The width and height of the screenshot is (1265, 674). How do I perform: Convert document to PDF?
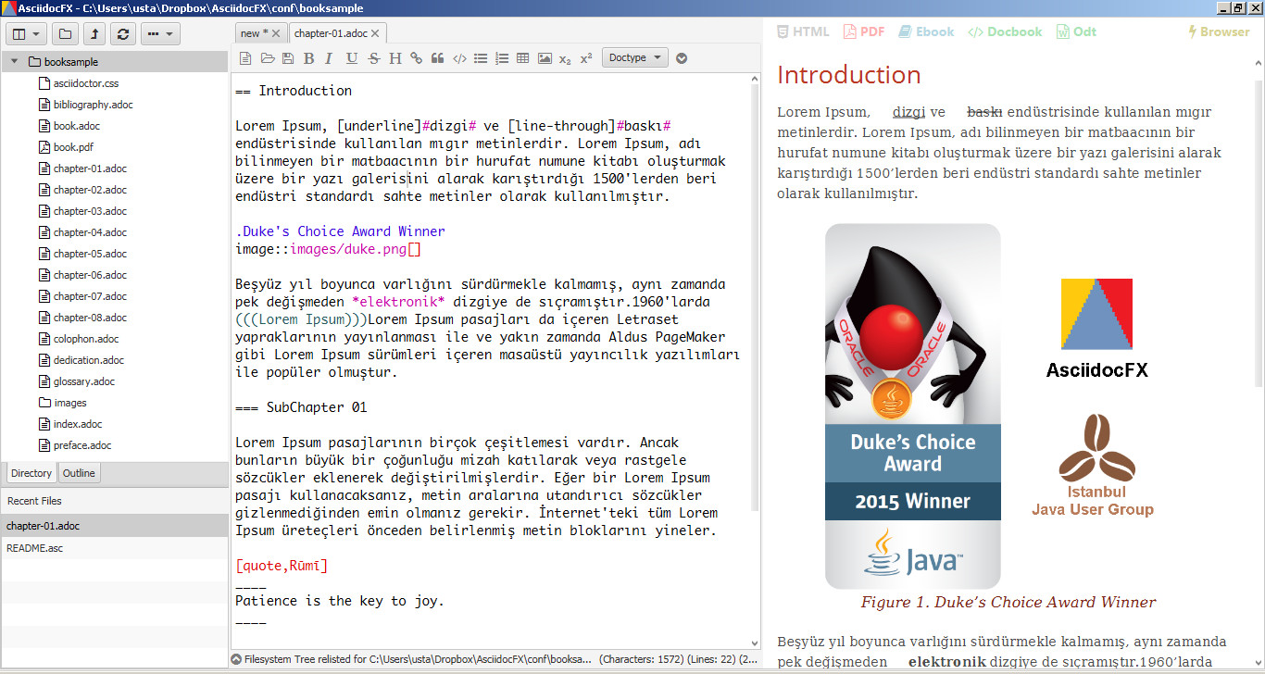tap(864, 31)
